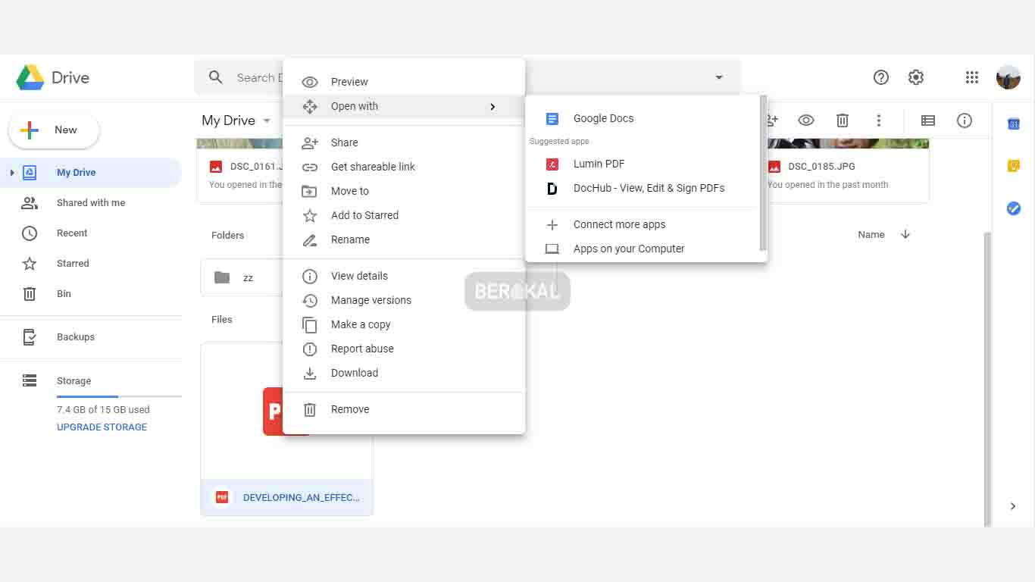Open Drive settings via the gear icon

[x=915, y=77]
